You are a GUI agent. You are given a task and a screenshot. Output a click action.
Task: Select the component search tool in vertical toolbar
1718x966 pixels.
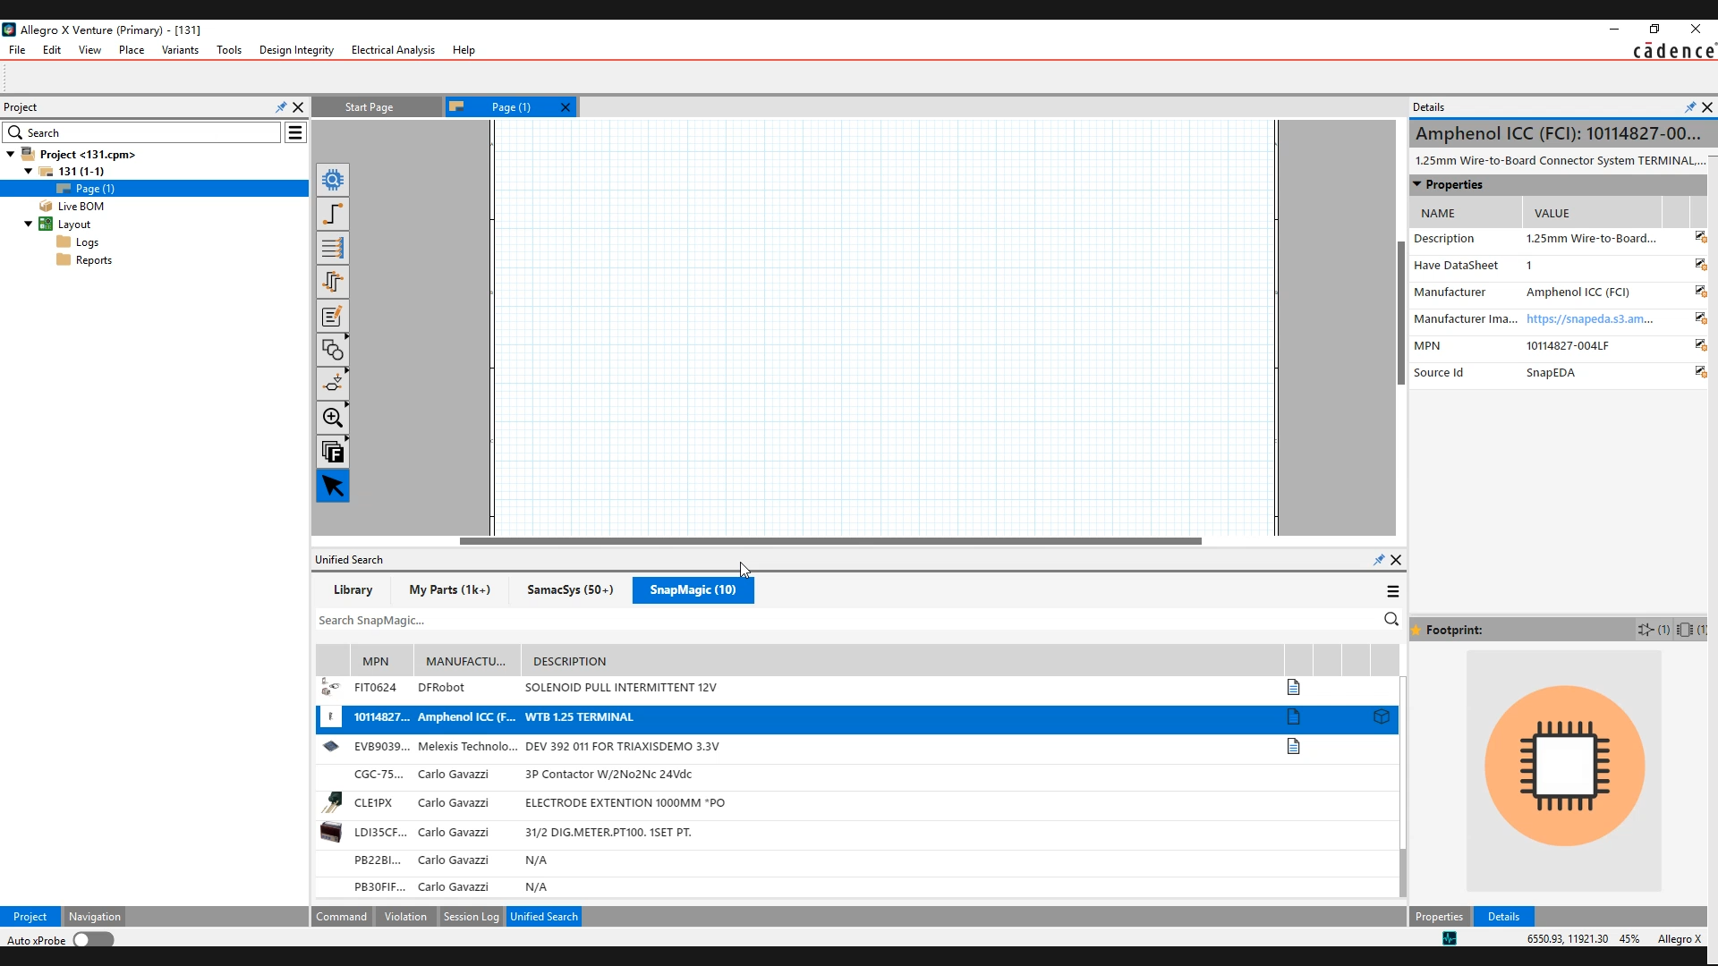tap(333, 181)
